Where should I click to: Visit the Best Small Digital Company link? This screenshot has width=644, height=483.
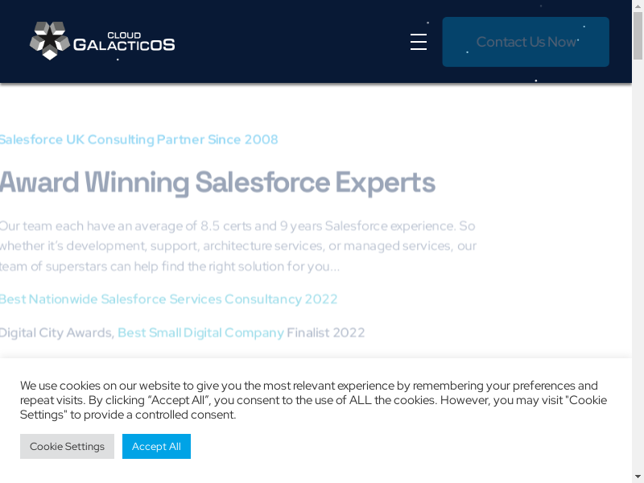200,332
